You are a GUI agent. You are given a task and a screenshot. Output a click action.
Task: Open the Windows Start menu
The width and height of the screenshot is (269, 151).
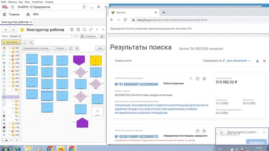click(5, 148)
